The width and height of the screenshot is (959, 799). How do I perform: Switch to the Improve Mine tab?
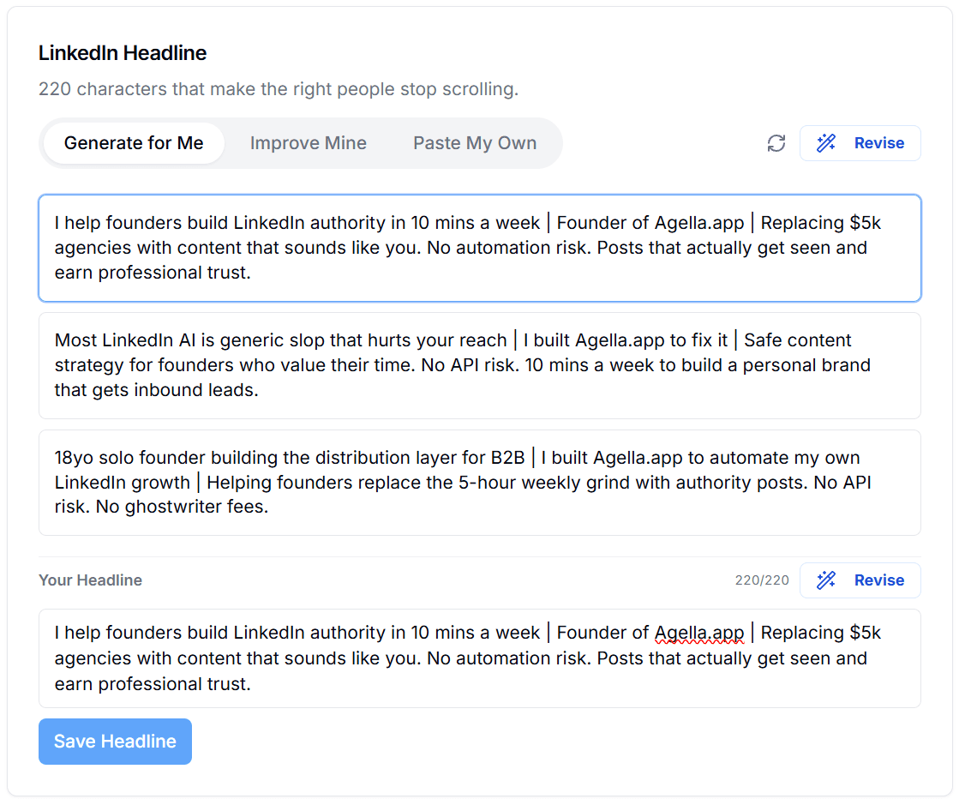[308, 143]
